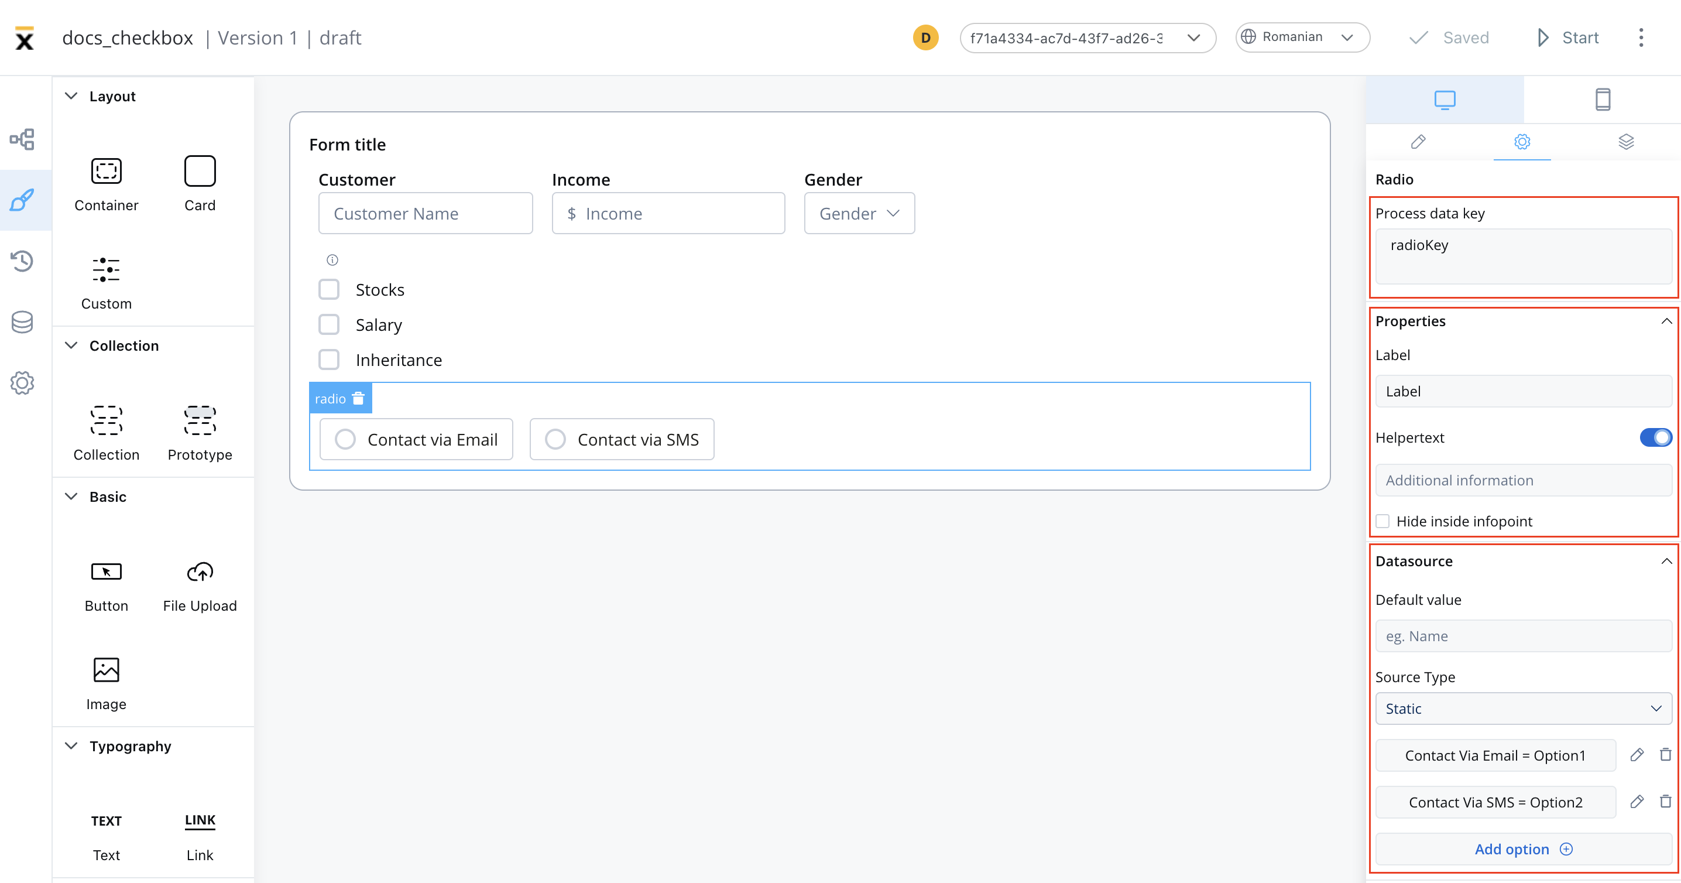Click the Default value input field
Viewport: 1681px width, 883px height.
[1523, 636]
